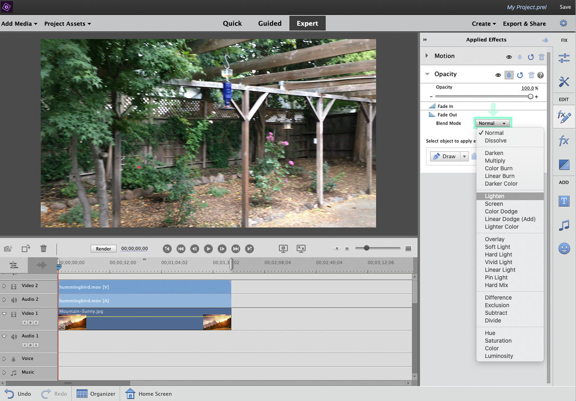Screen dimensions: 576x401
Task: Open the Adjust panel sliders icon
Action: point(564,58)
